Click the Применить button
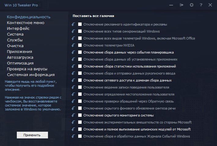Screen dimensions: 217x146 pyautogui.click(x=32, y=135)
